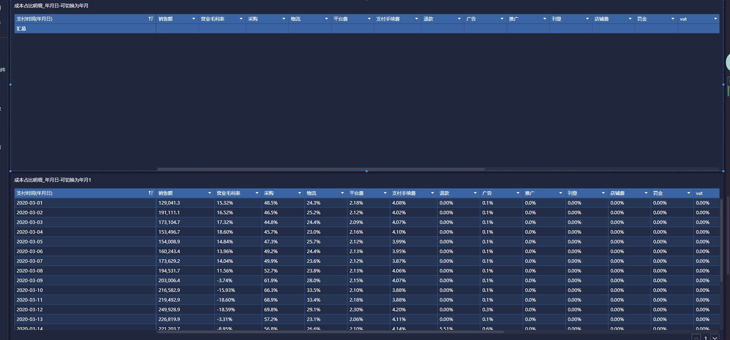Viewport: 730px width, 340px height.
Task: Open 物流 column dropdown in 年月1 table
Action: pos(342,193)
